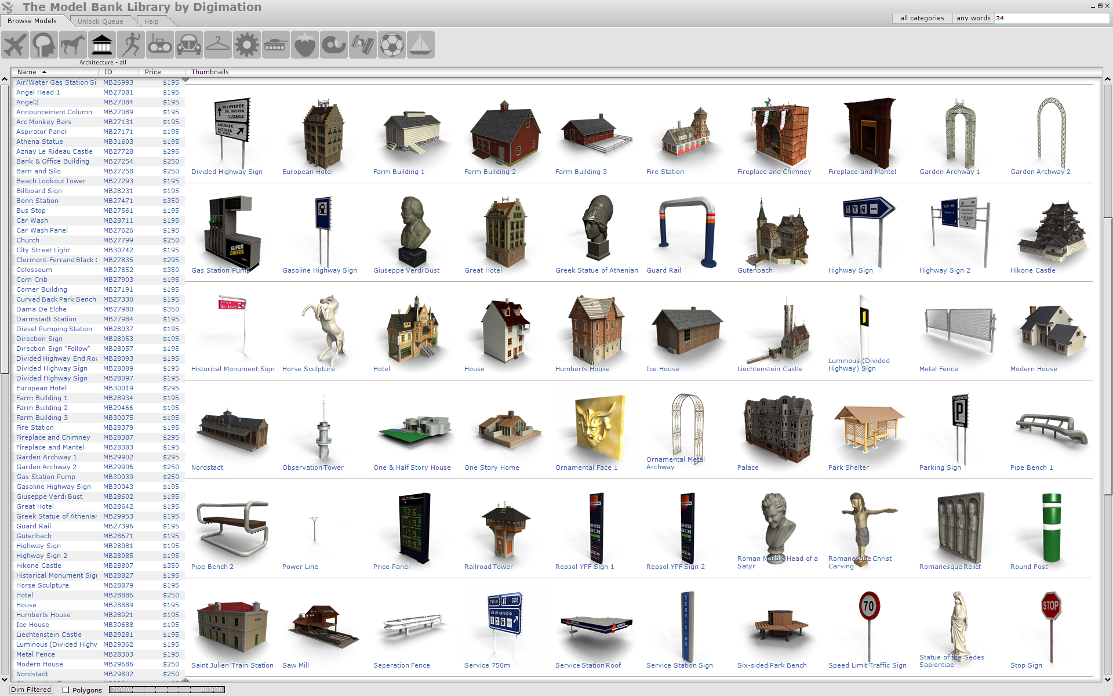Select the Aircraft category airplane icon
The width and height of the screenshot is (1113, 696).
coord(15,45)
